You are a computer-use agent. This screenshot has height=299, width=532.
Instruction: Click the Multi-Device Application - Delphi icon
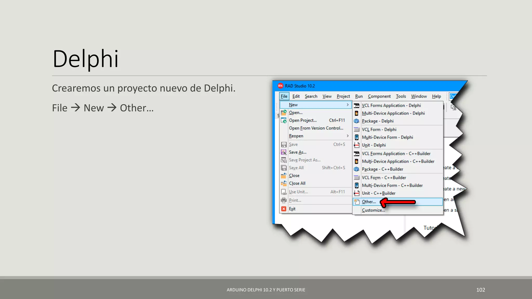pos(357,113)
